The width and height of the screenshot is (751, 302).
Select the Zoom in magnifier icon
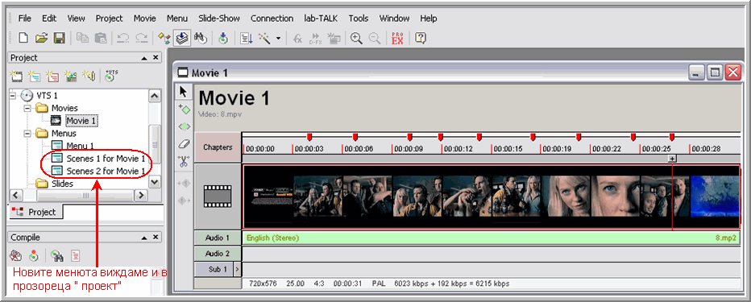(x=356, y=39)
